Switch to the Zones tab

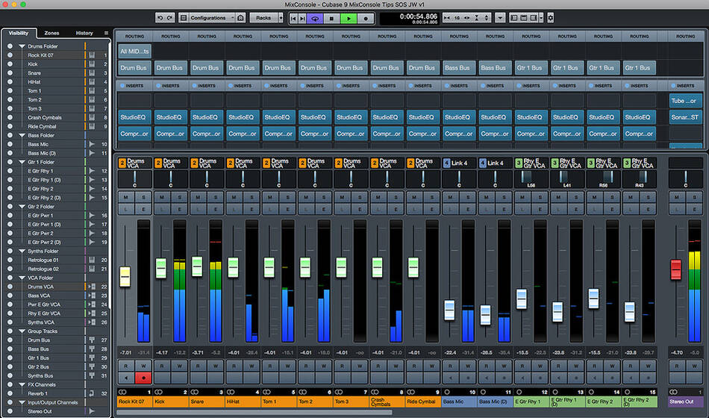51,33
